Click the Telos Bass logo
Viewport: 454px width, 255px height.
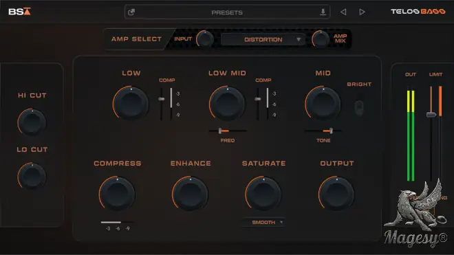tap(418, 12)
